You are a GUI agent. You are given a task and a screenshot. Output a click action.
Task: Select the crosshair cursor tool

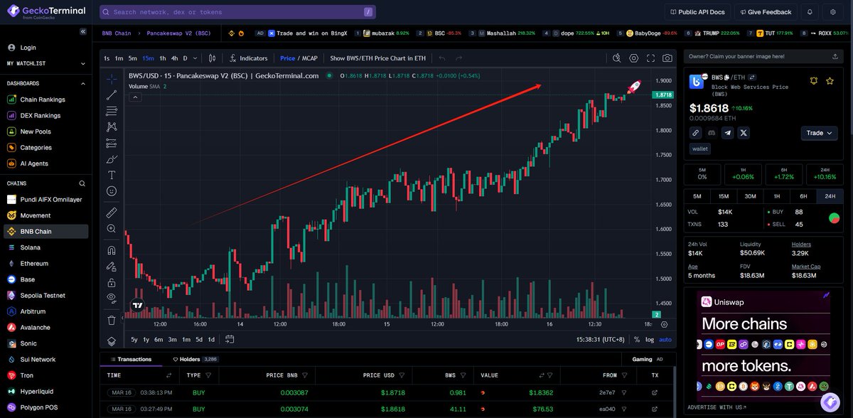click(x=112, y=78)
